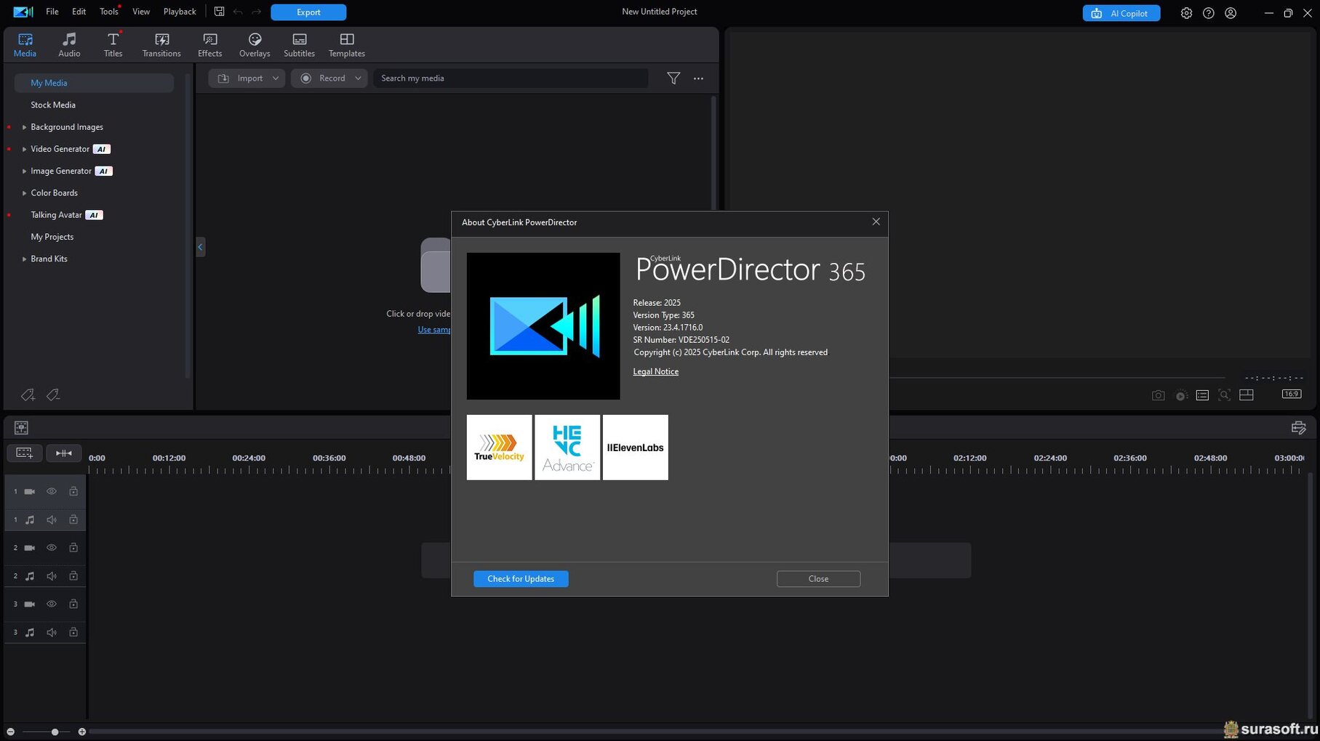Toggle visibility of video track 1

52,492
